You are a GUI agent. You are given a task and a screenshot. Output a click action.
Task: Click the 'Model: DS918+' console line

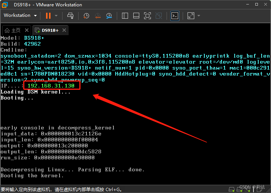[22, 38]
